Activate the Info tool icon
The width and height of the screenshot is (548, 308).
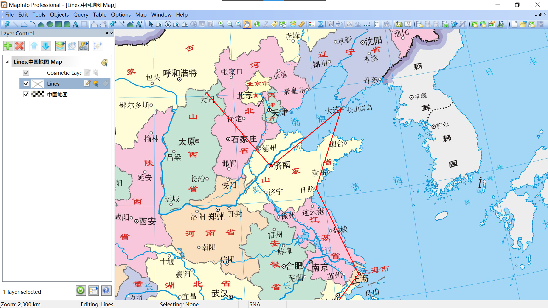(x=257, y=24)
